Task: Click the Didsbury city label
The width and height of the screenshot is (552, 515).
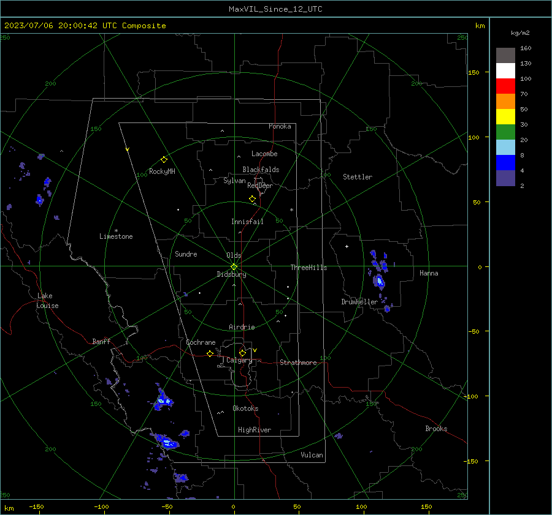Action: click(x=231, y=274)
